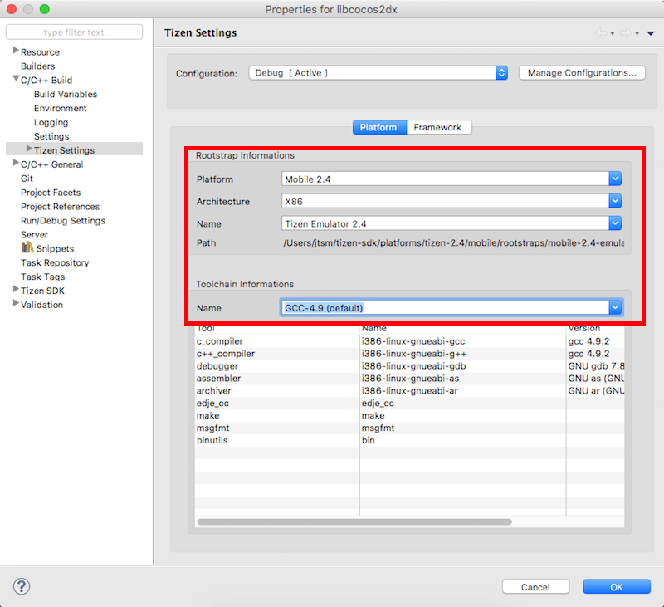Click the Help question mark icon
The height and width of the screenshot is (607, 664).
pyautogui.click(x=22, y=586)
